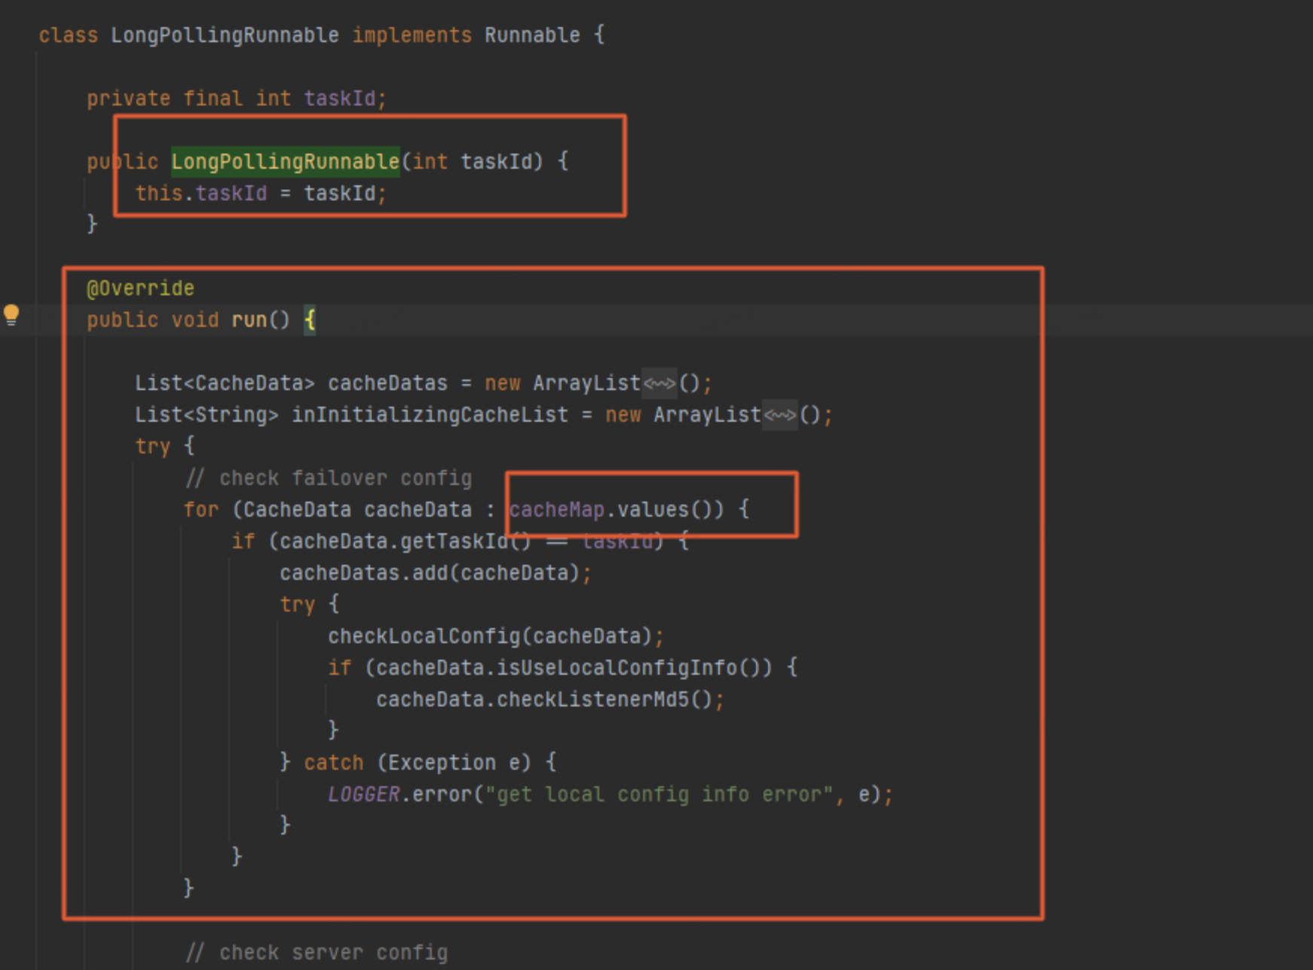Click the "// check failover config" comment
The height and width of the screenshot is (970, 1313).
pos(328,478)
